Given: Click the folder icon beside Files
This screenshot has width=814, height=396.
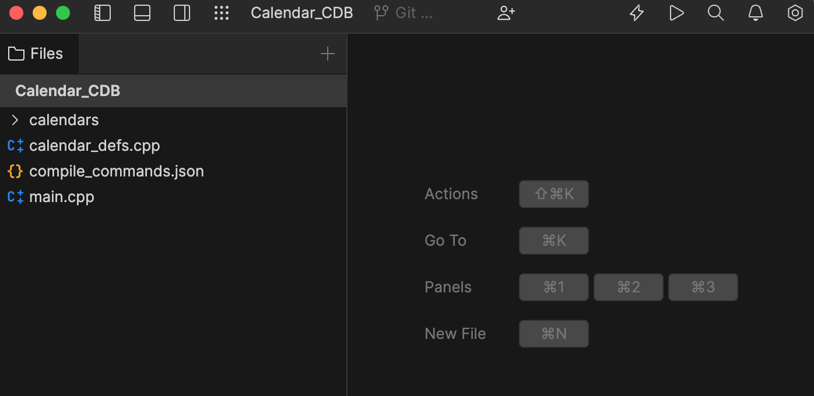Looking at the screenshot, I should coord(16,53).
